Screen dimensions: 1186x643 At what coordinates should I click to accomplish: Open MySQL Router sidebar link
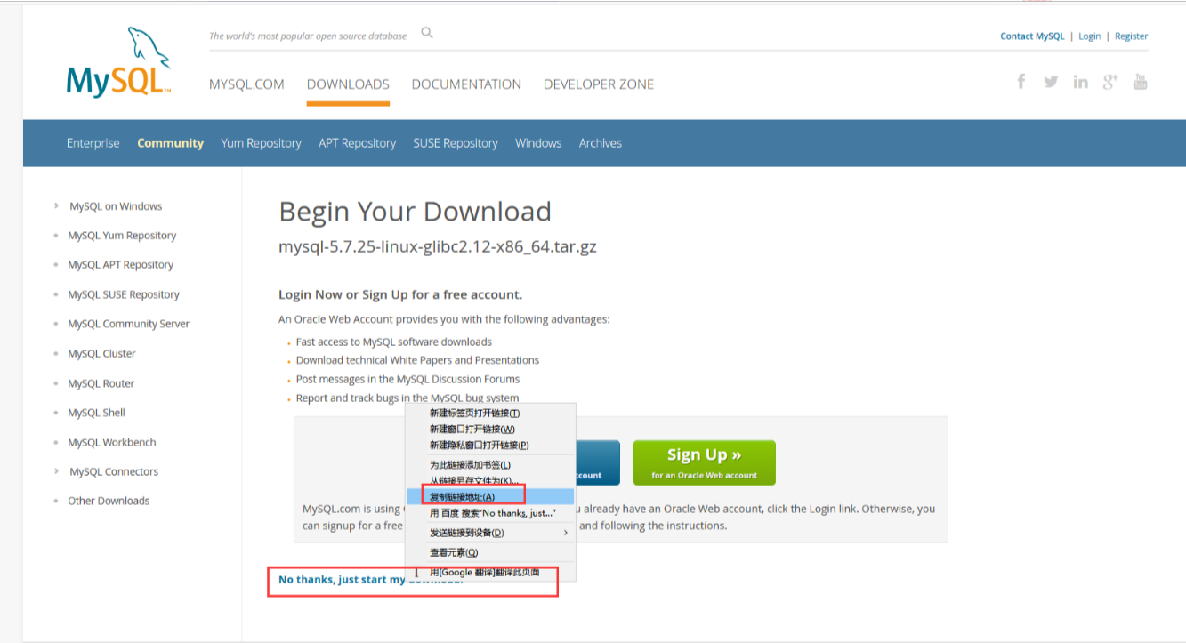click(x=101, y=383)
